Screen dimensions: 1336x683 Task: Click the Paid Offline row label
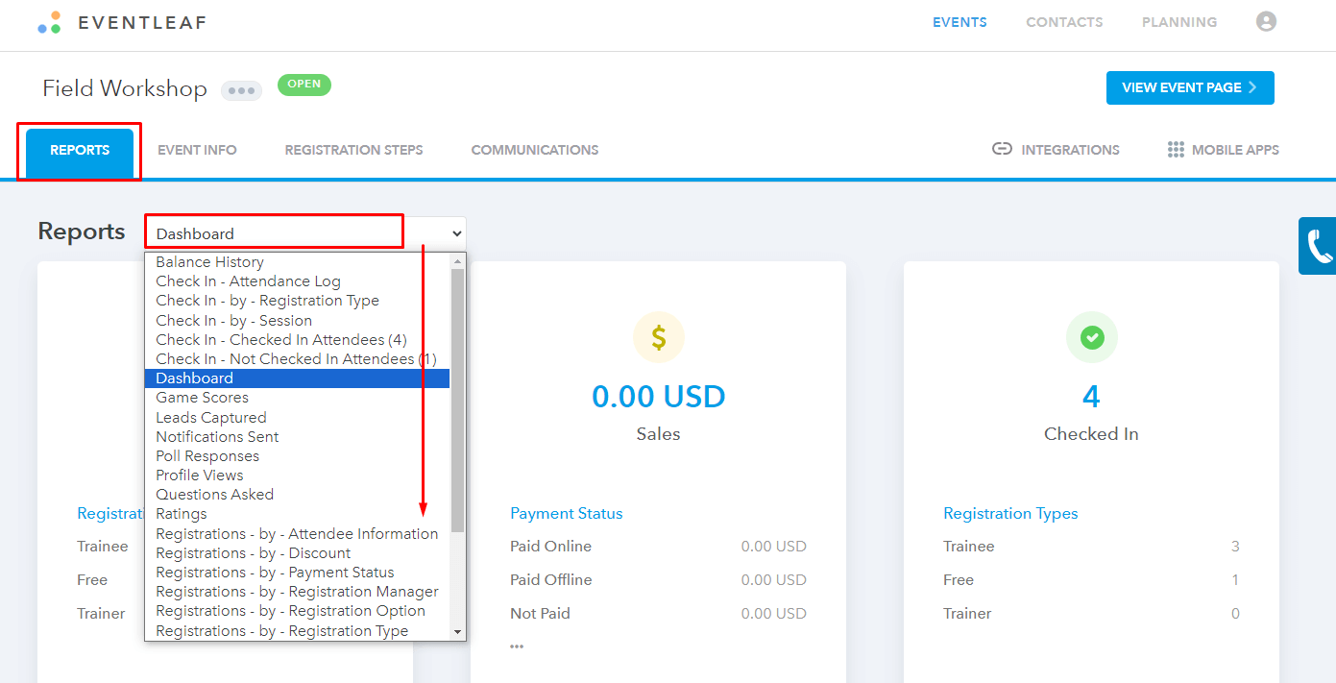(x=551, y=580)
